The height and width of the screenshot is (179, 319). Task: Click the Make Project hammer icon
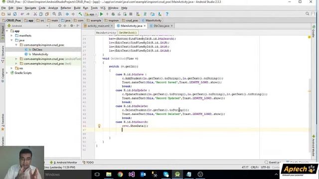coord(80,14)
